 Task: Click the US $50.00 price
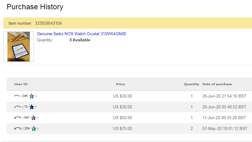point(122,118)
